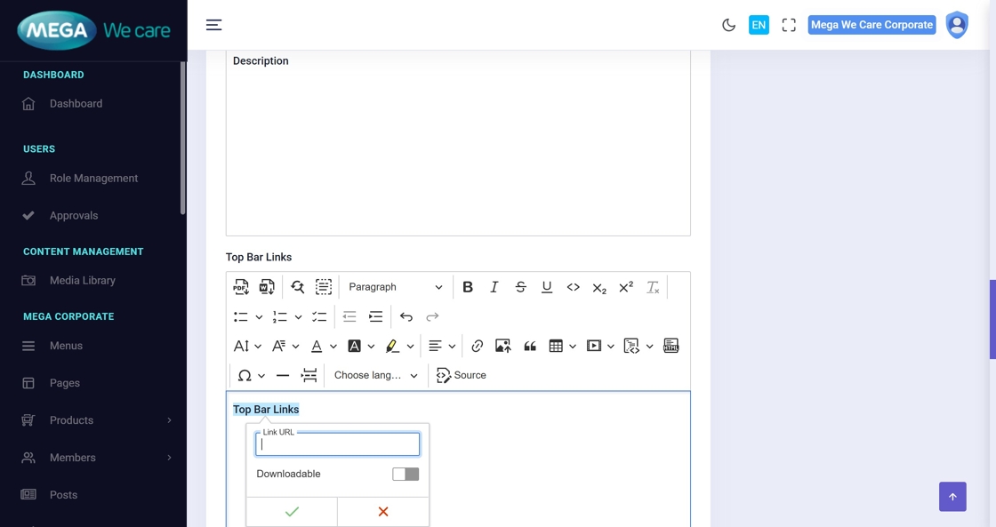Toggle the Downloadable switch
The height and width of the screenshot is (527, 996).
click(x=406, y=474)
